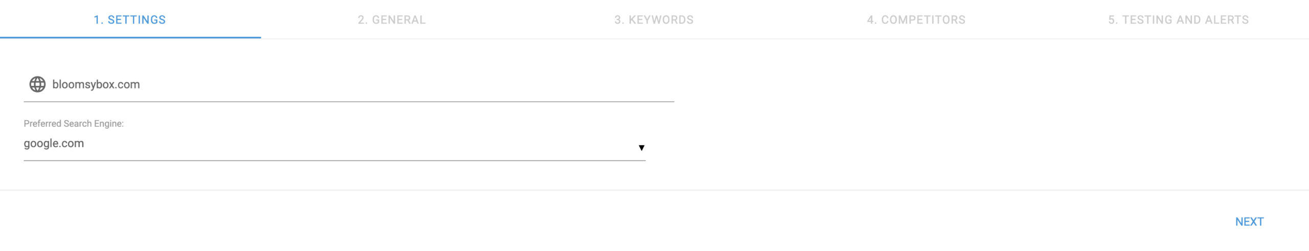Image resolution: width=1309 pixels, height=251 pixels.
Task: Focus the website domain text box
Action: pyautogui.click(x=358, y=84)
